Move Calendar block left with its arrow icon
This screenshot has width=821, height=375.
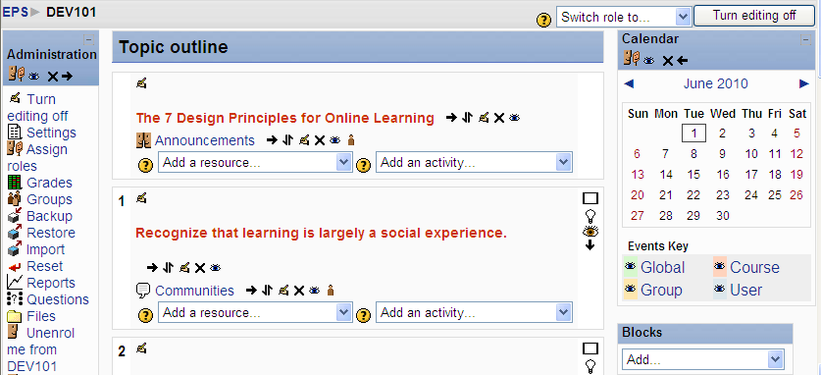(x=682, y=61)
